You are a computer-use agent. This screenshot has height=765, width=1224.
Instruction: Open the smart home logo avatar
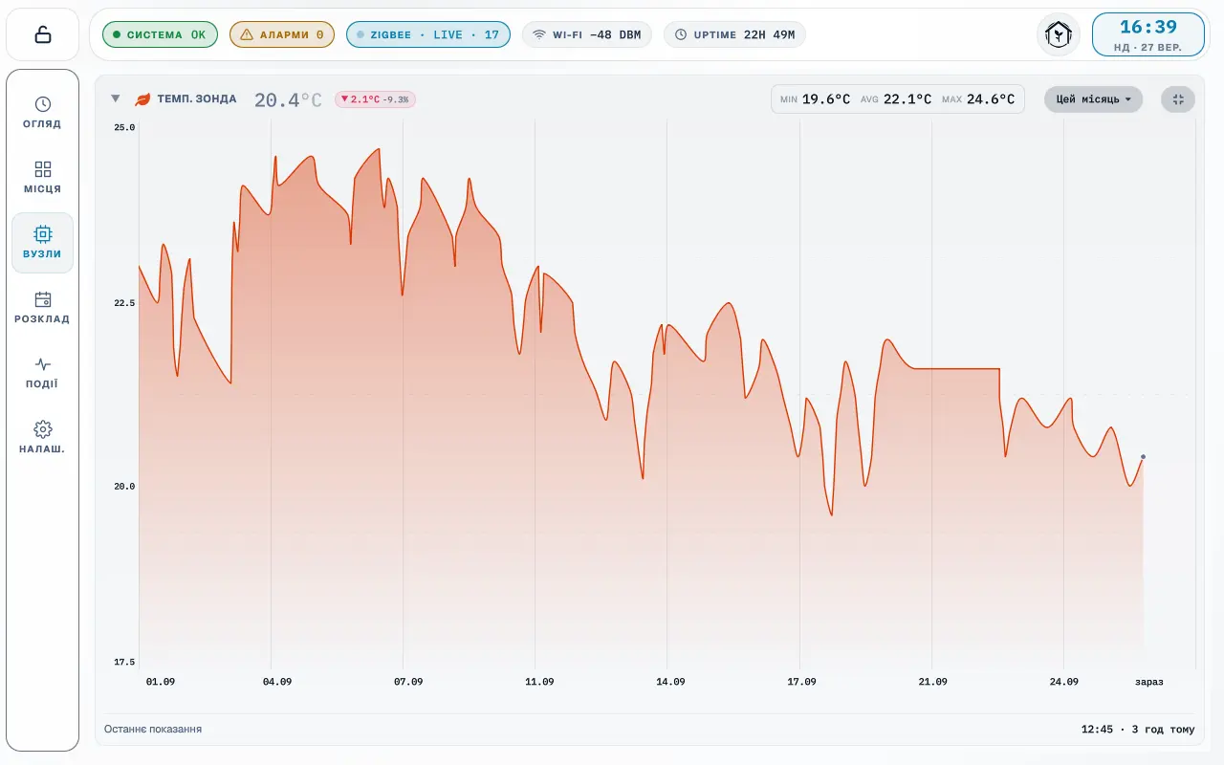[x=1059, y=34]
